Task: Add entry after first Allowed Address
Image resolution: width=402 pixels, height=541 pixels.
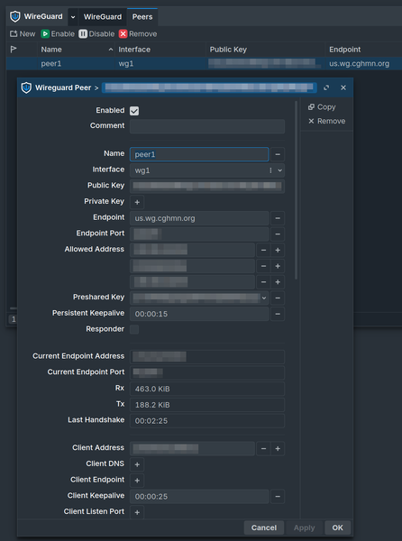Action: (x=278, y=250)
